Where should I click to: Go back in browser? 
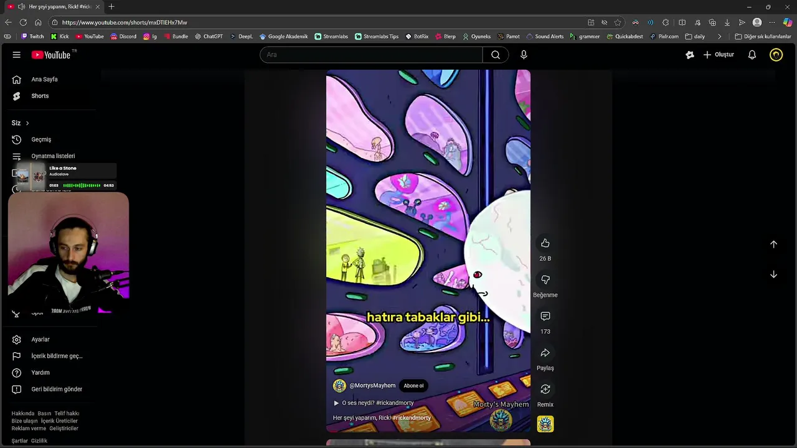tap(8, 22)
